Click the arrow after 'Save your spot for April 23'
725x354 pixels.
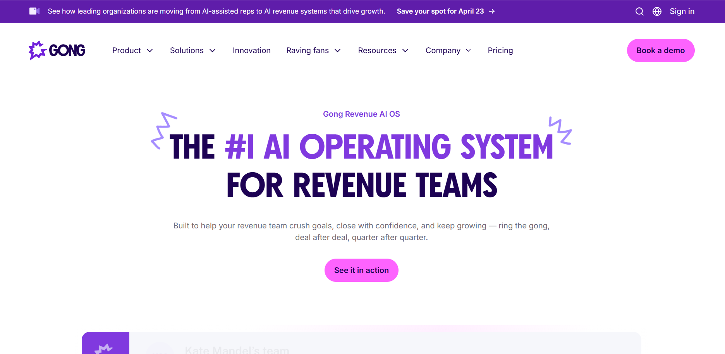(x=492, y=12)
